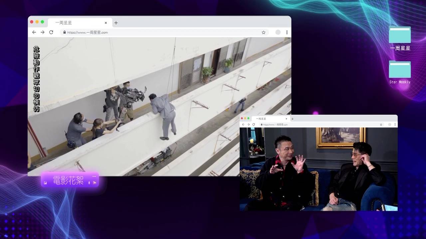426x239 pixels.
Task: Click the forward arrow in the large browser
Action: (x=43, y=32)
